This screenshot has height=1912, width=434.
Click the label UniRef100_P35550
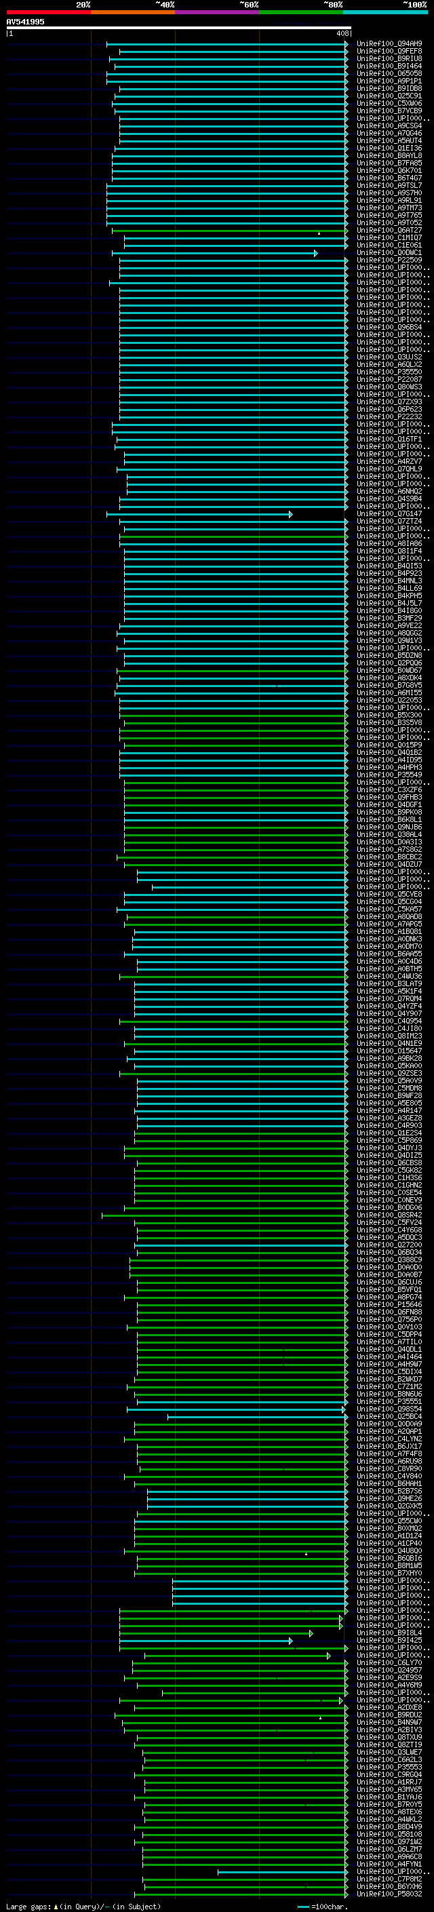389,372
